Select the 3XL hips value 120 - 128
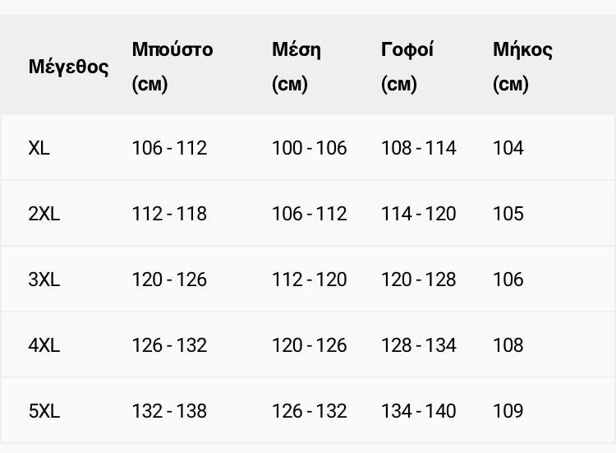Viewport: 616px width, 453px height. 418,280
